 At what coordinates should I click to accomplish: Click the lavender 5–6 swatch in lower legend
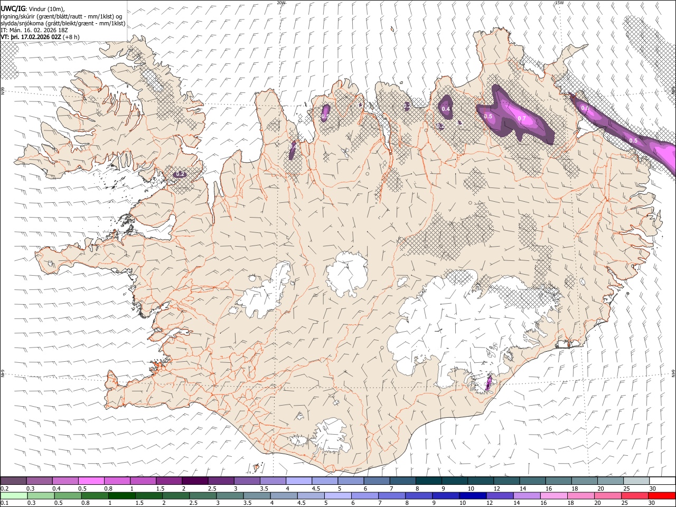coord(337,495)
